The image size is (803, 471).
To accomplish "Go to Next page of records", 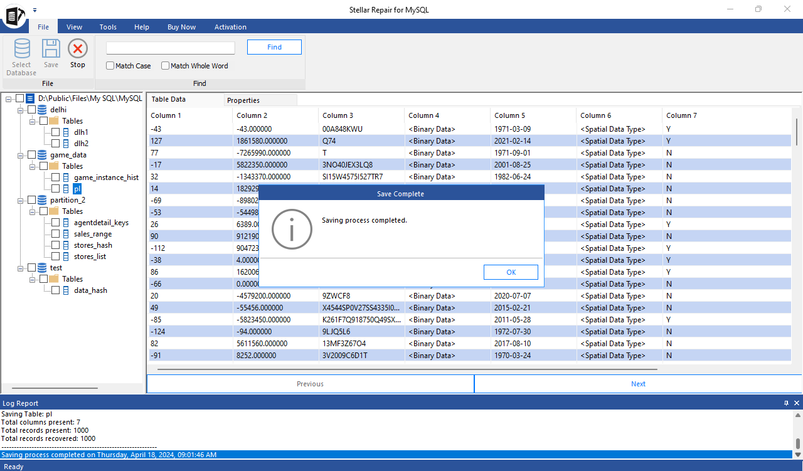I will tap(638, 384).
